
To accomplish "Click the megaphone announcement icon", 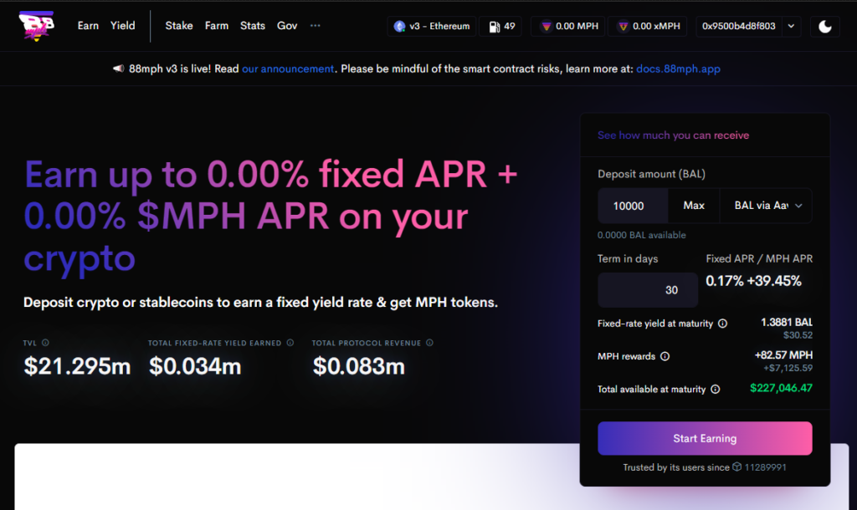I will 118,69.
